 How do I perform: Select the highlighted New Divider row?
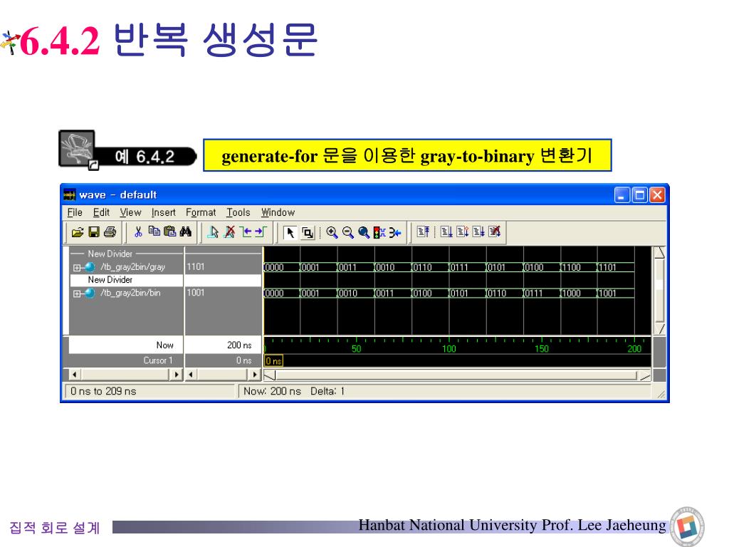pyautogui.click(x=126, y=280)
